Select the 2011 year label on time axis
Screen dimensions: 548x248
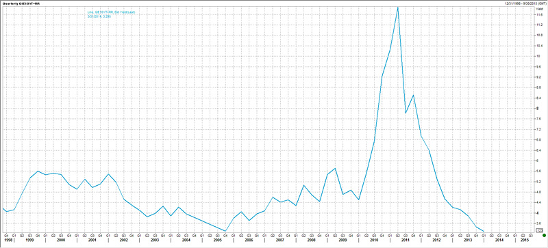[x=406, y=240]
